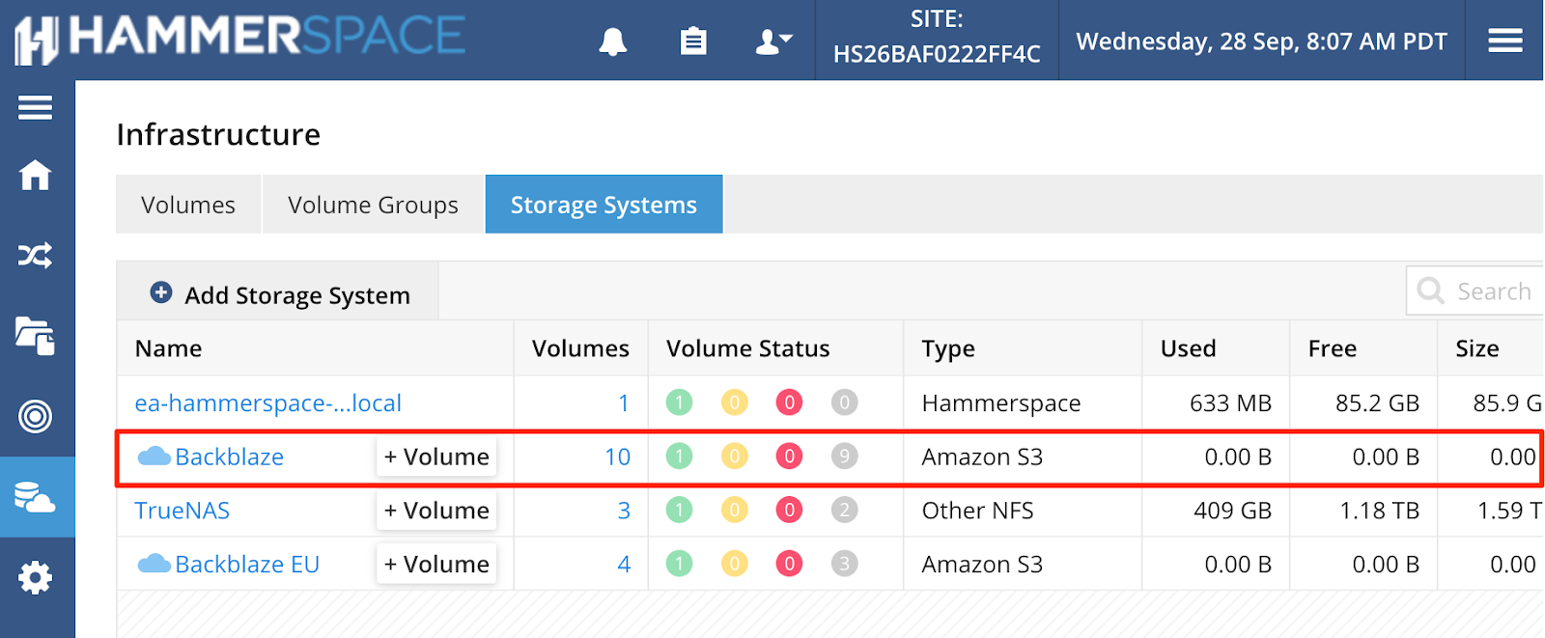Switch to the Volumes tab
Viewport: 1545px width, 638px height.
(188, 205)
